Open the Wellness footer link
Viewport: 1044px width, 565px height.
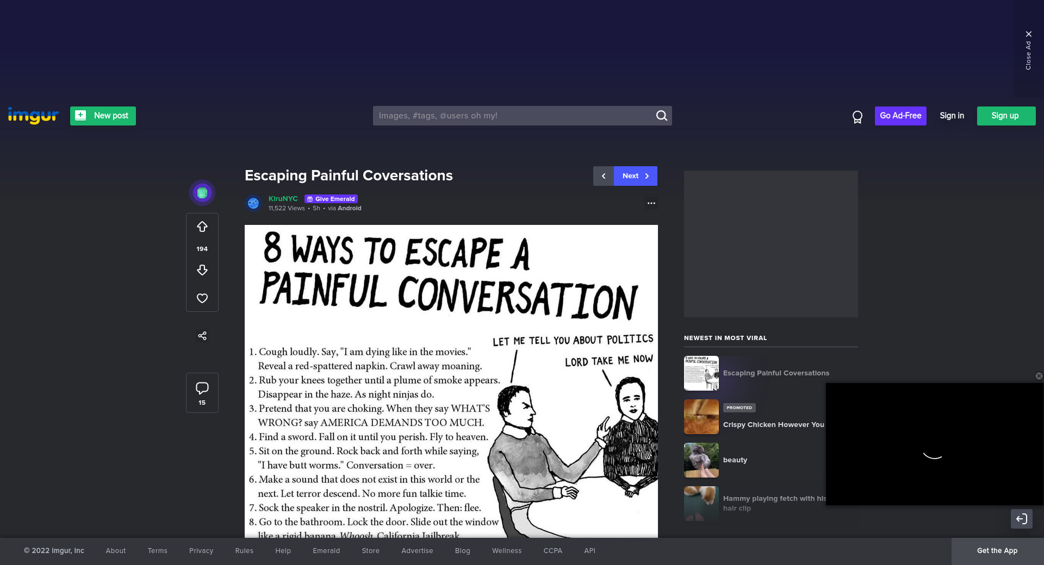tap(507, 551)
